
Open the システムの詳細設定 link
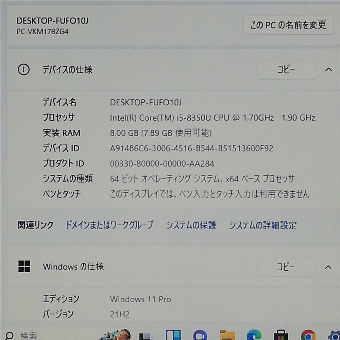[263, 225]
